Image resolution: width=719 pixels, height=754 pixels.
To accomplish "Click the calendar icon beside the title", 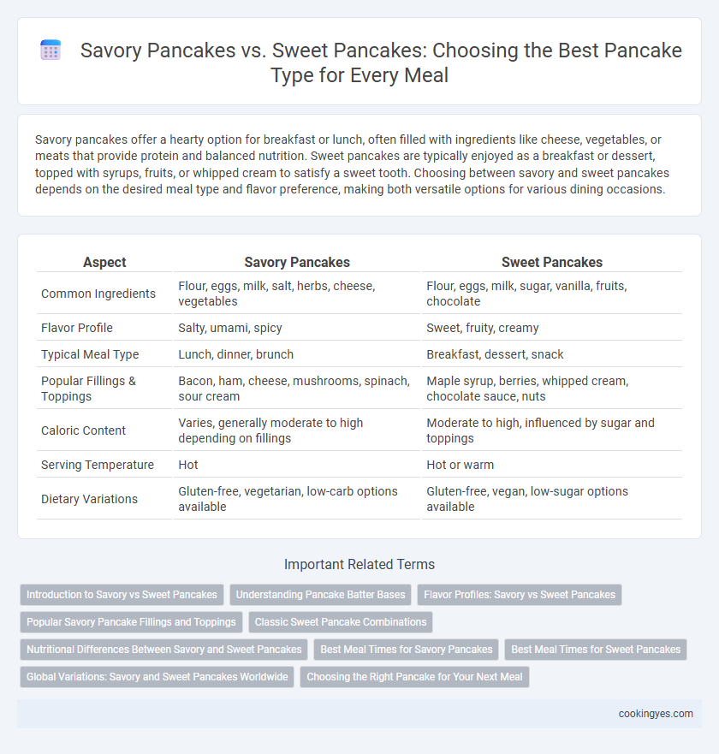I will (51, 50).
